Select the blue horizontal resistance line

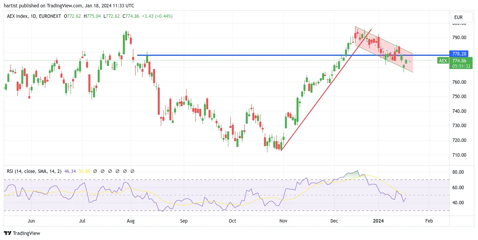click(x=293, y=55)
